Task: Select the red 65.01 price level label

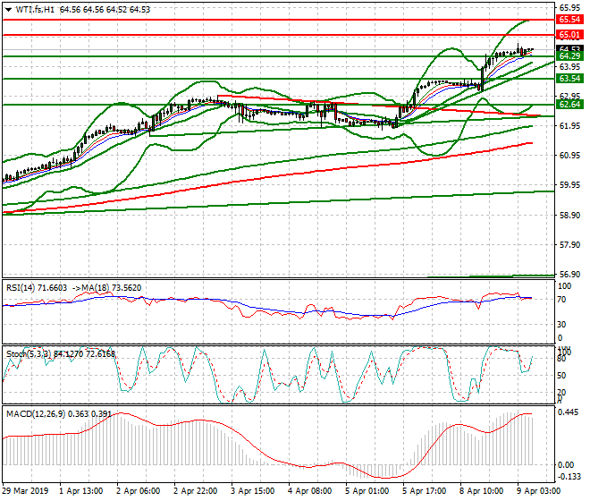Action: tap(569, 35)
